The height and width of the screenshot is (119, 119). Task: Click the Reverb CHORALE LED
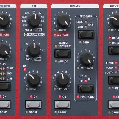pyautogui.click(x=109, y=88)
